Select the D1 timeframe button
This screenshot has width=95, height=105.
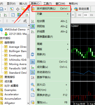(92, 15)
